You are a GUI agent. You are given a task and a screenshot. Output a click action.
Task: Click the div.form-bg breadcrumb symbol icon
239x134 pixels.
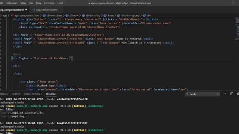point(83,16)
